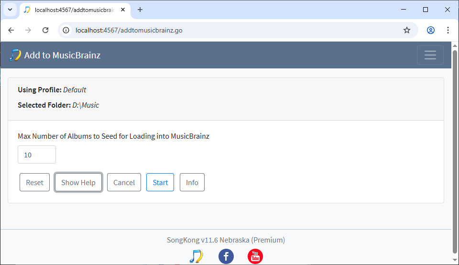Close the localhost:4567 tab
This screenshot has width=459, height=265.
[123, 10]
